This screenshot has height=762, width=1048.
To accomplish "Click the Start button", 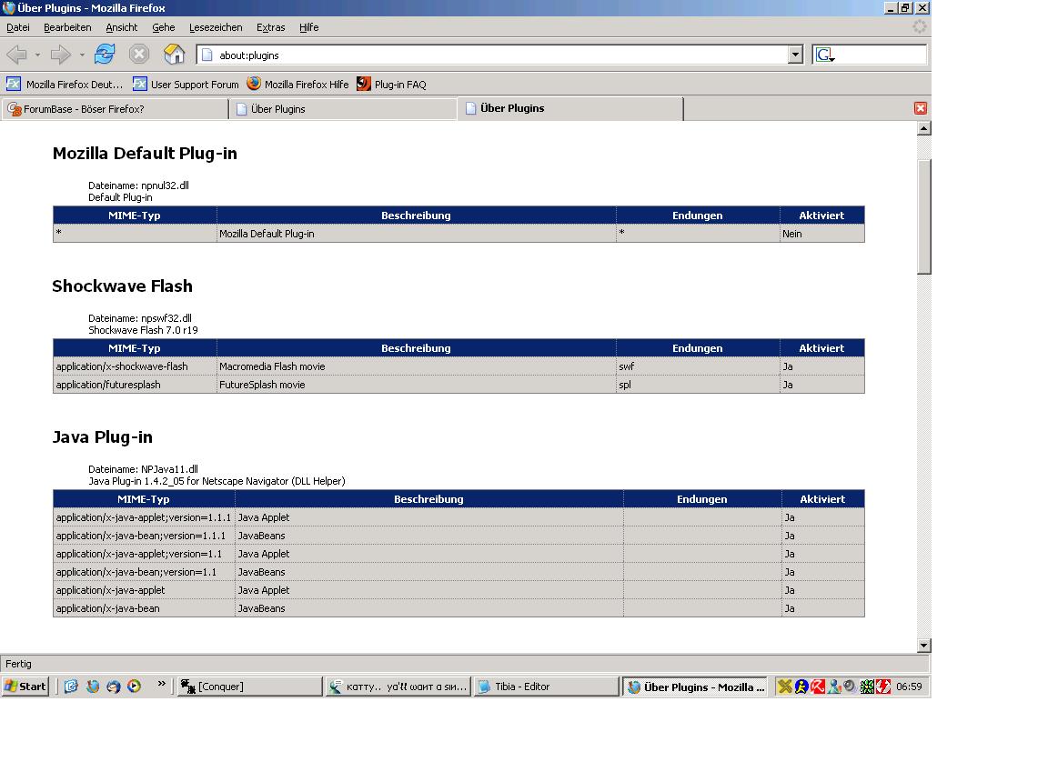I will tap(25, 686).
